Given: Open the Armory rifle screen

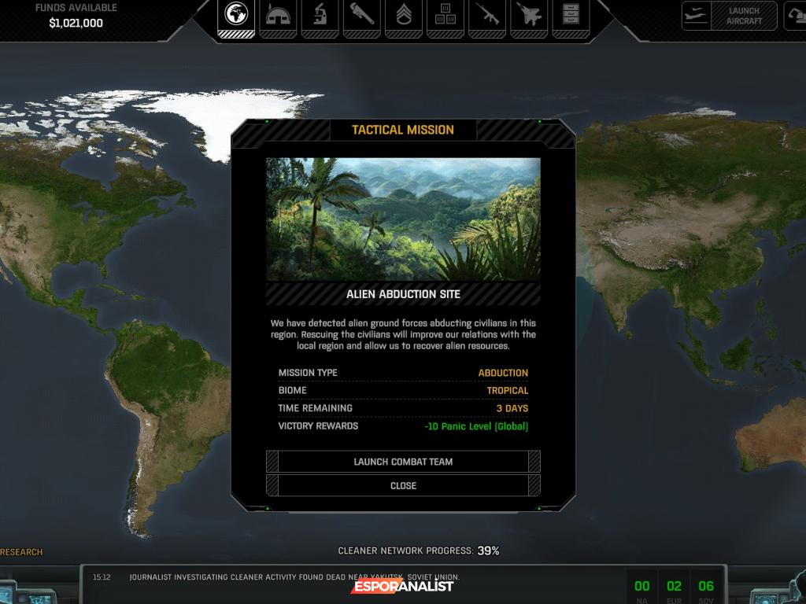Looking at the screenshot, I should click(486, 17).
